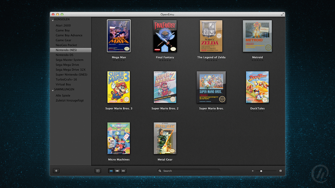Show Alle Spiele collection
This screenshot has height=188, width=335.
tap(63, 96)
